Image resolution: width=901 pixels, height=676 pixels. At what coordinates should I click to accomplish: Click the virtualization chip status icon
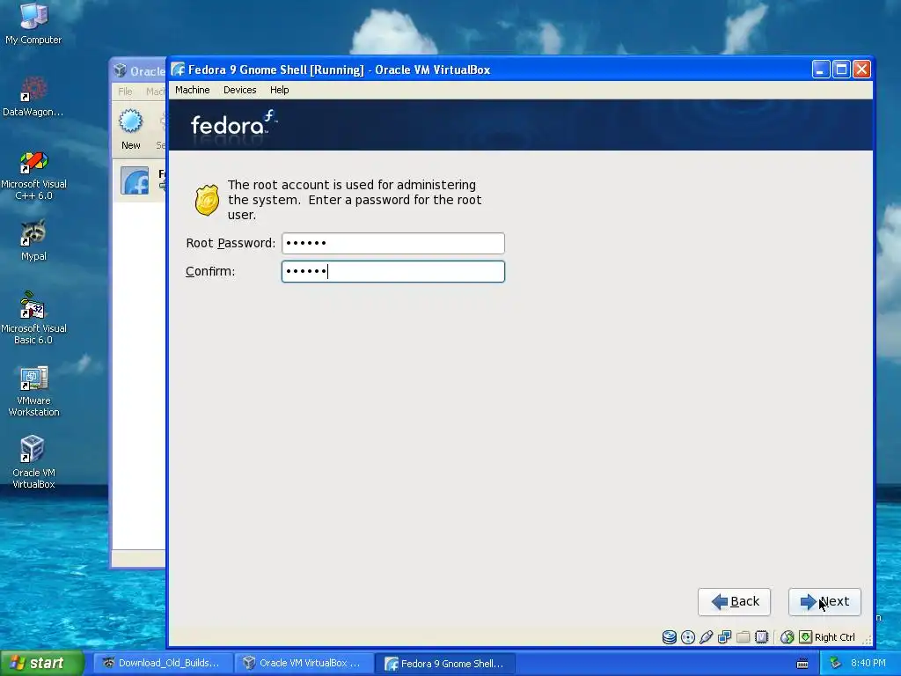761,637
